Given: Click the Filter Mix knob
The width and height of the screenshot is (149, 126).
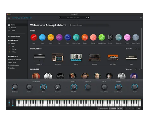Looking at the screenshot, I should [x=74, y=87].
